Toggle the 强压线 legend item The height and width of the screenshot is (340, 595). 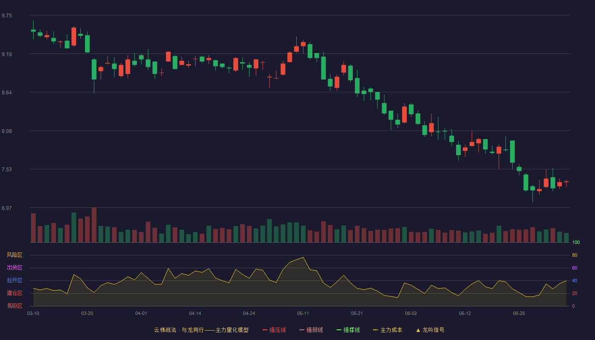[274, 330]
